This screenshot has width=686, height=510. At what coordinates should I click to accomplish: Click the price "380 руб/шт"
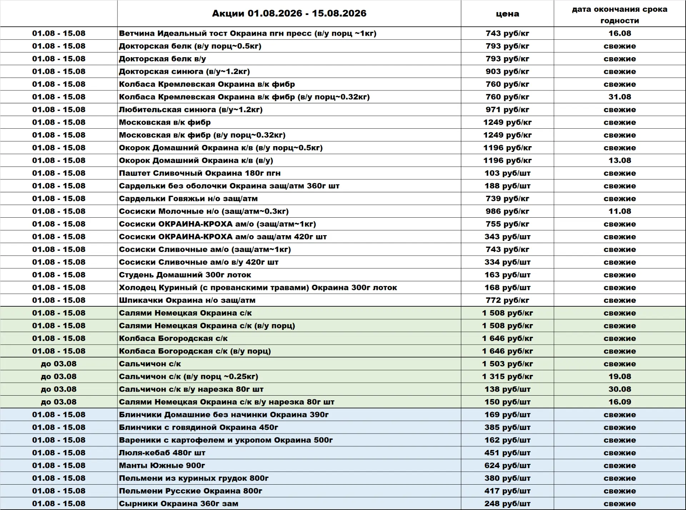pyautogui.click(x=507, y=478)
